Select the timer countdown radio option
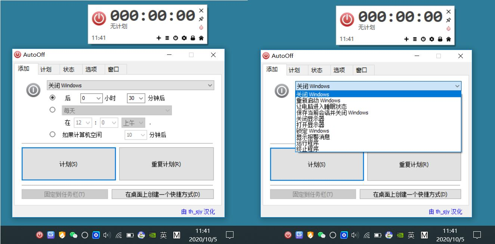Screen dimensions: 495x244 (x=53, y=98)
